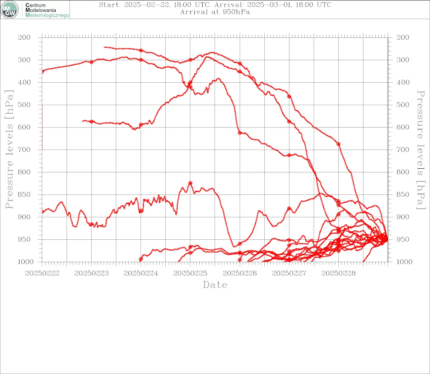Image resolution: width=430 pixels, height=374 pixels.
Task: Click left axis value 900
Action: click(24, 217)
